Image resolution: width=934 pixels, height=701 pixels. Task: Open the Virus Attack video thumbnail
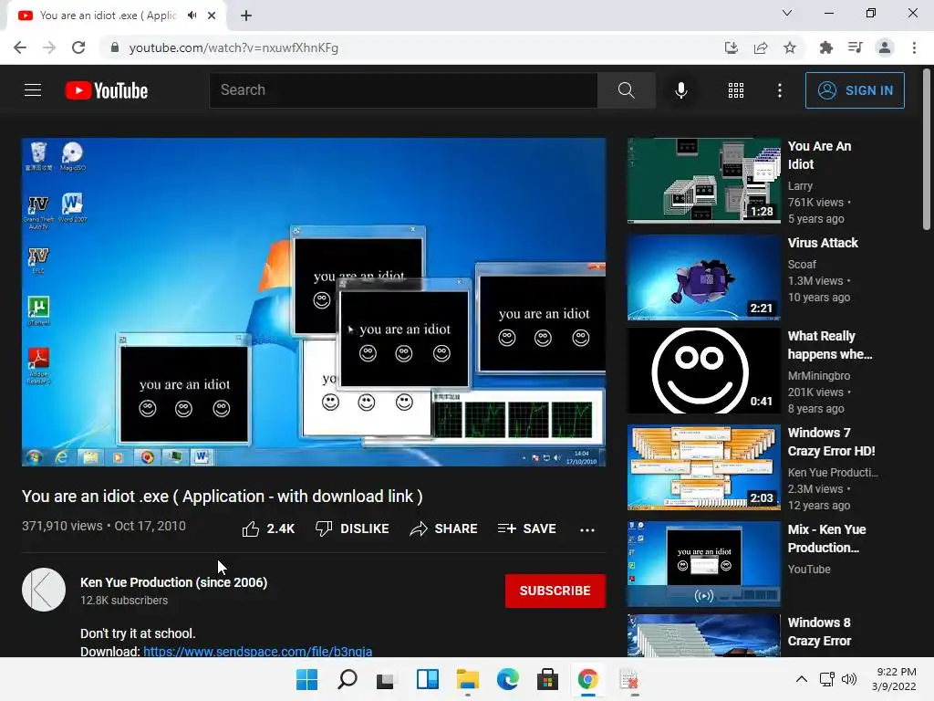(703, 277)
